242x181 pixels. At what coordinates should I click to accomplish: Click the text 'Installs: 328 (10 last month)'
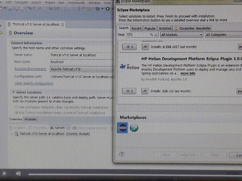point(170,91)
